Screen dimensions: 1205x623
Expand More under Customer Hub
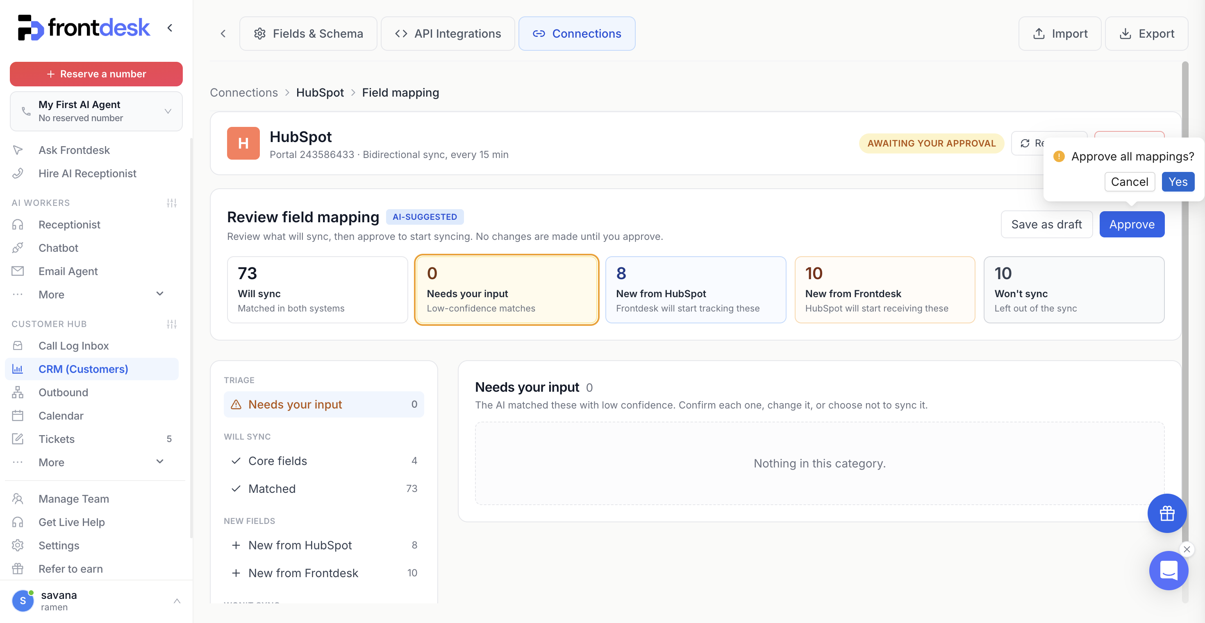coord(159,462)
